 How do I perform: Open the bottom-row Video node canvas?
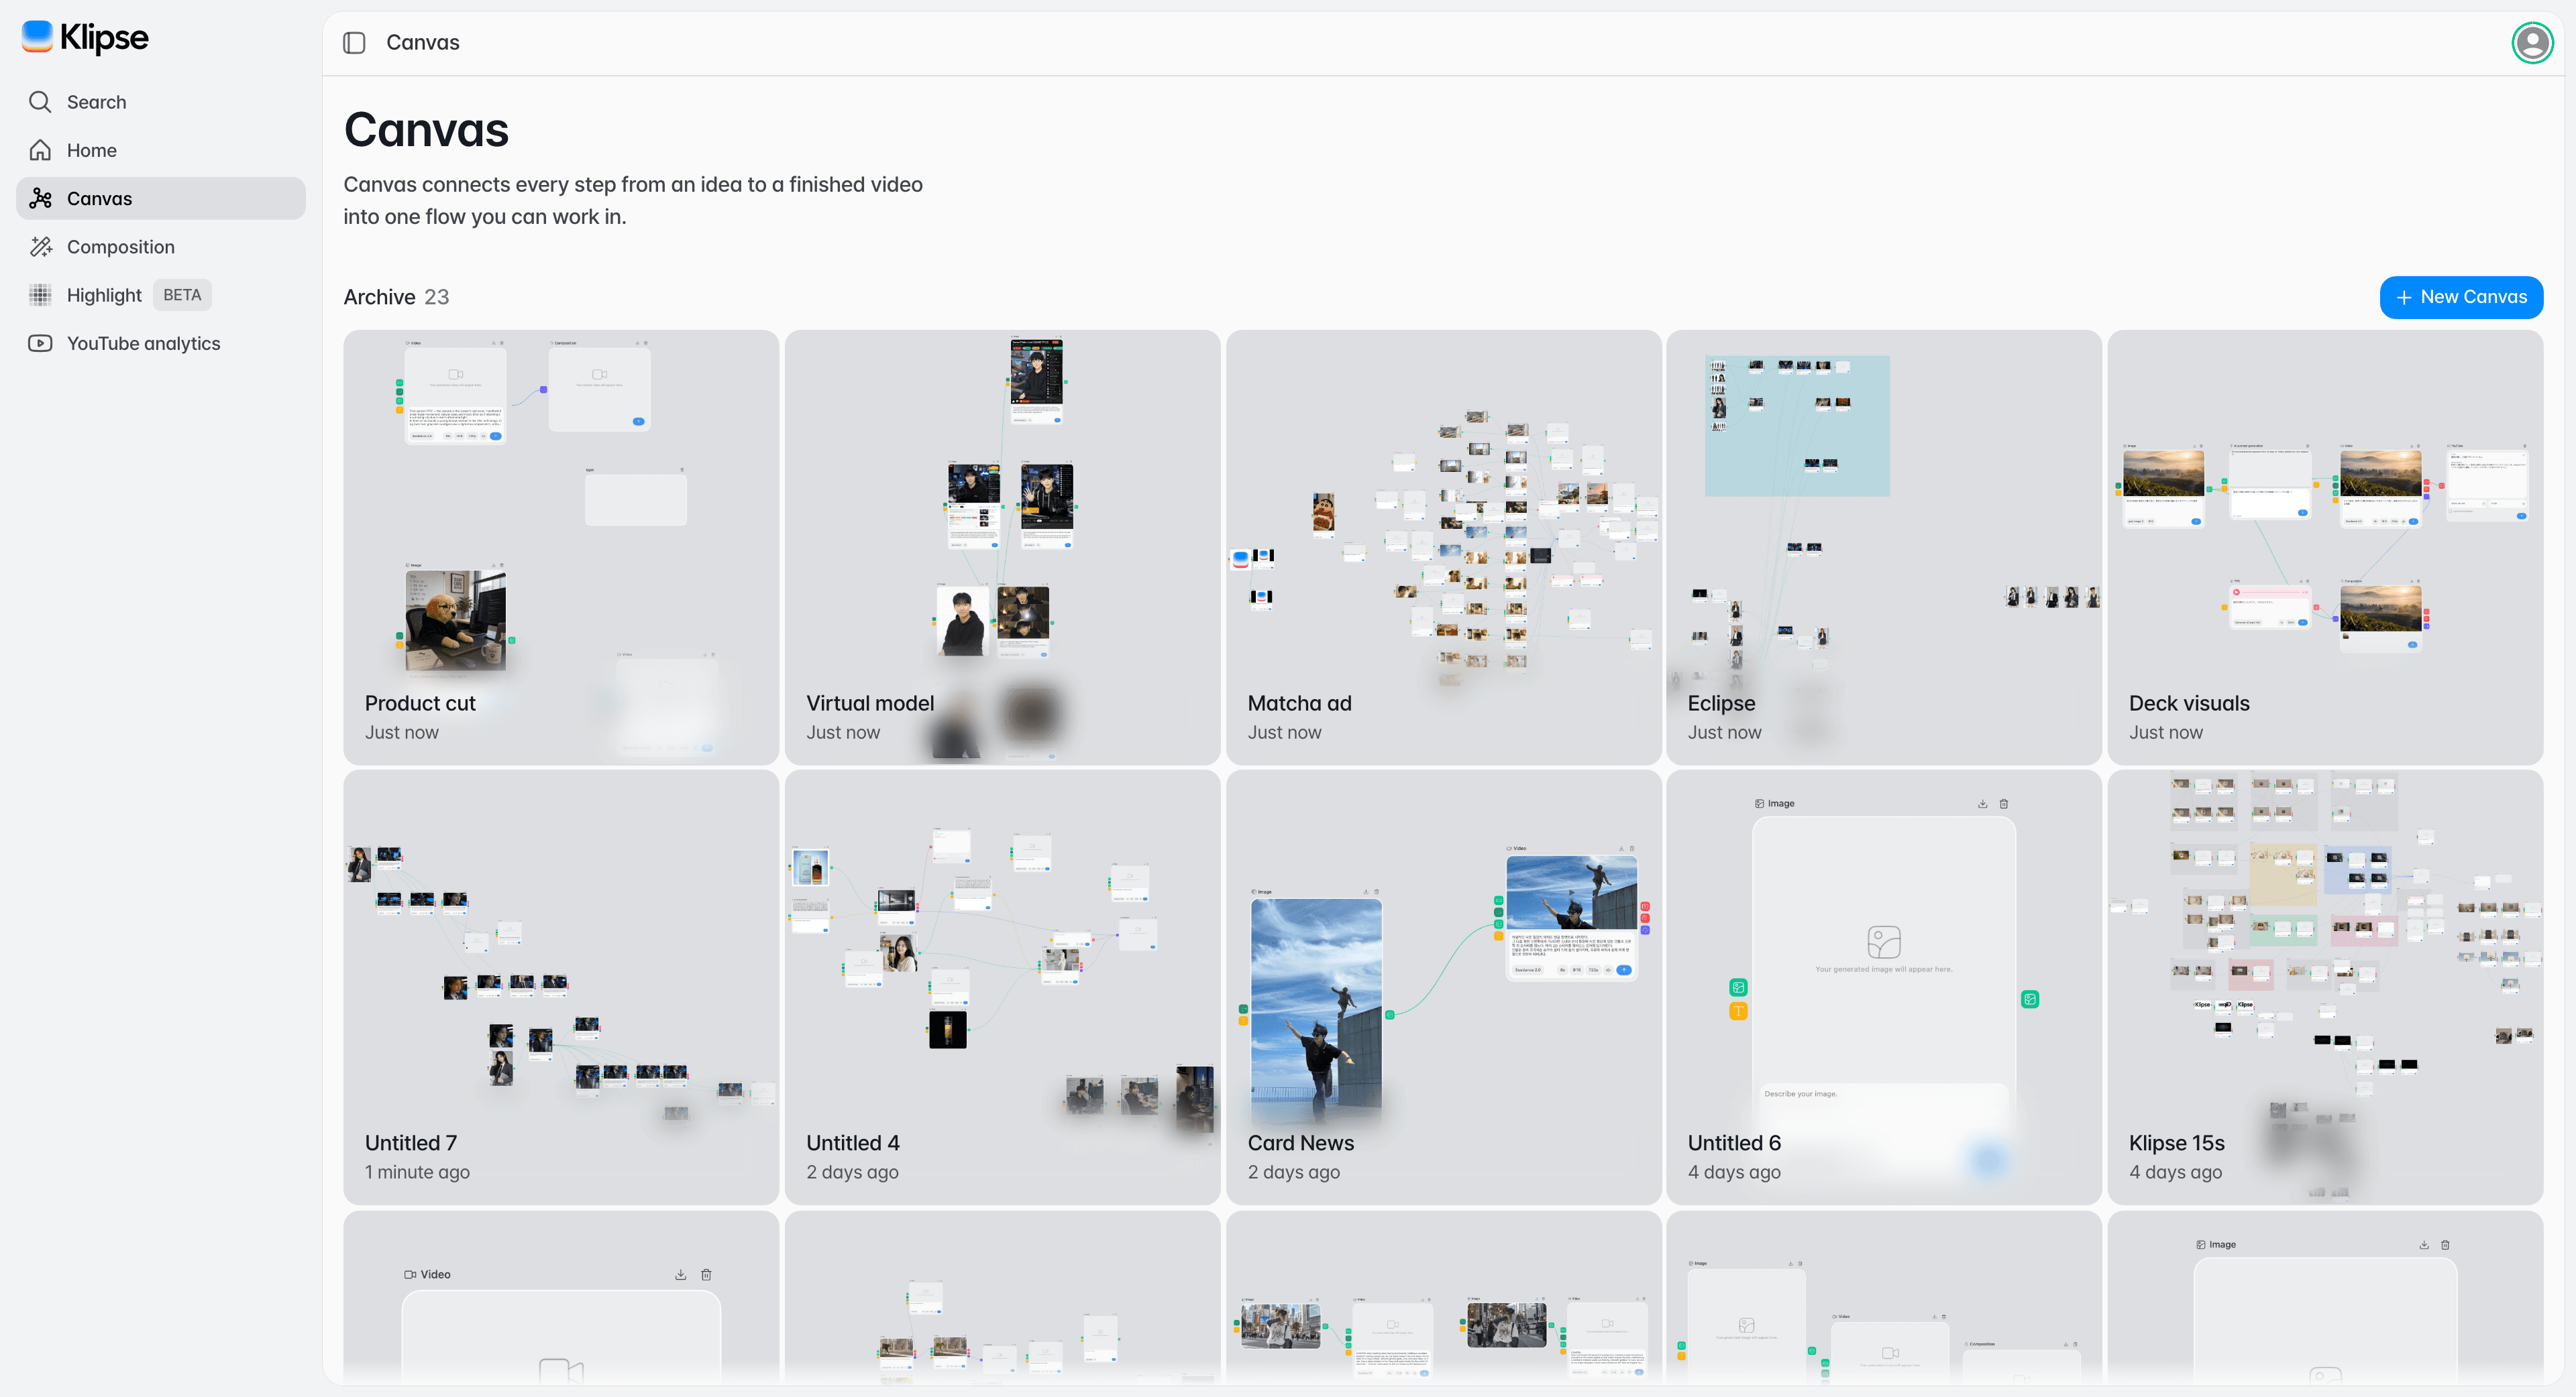[x=561, y=1298]
